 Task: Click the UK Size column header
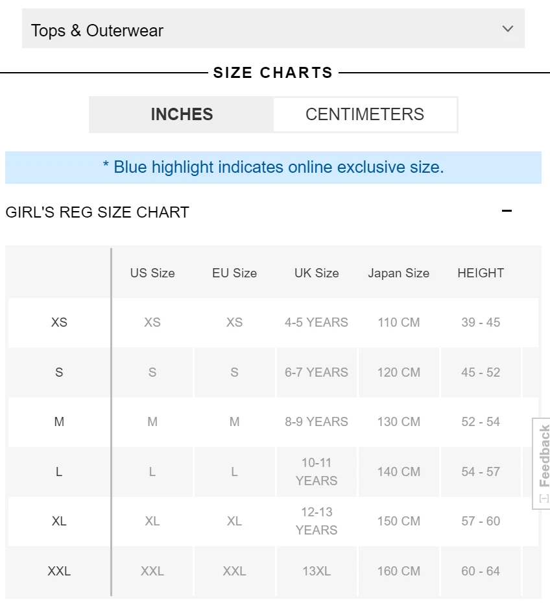(317, 273)
